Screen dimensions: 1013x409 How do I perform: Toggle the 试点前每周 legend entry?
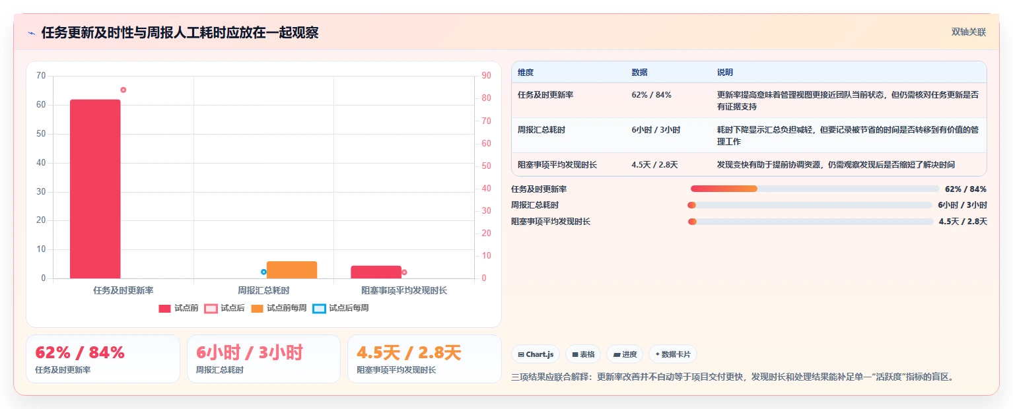tap(279, 308)
